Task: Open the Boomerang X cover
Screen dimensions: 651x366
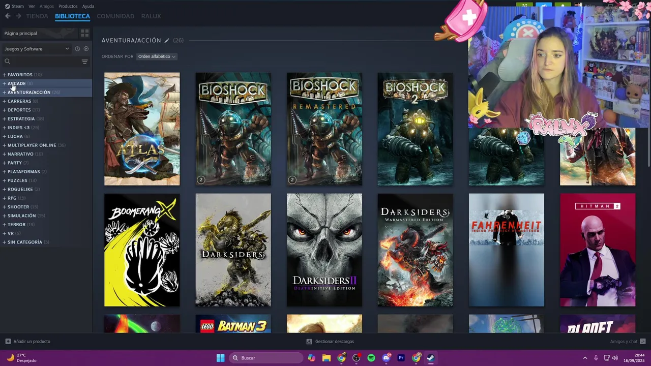Action: 142,250
